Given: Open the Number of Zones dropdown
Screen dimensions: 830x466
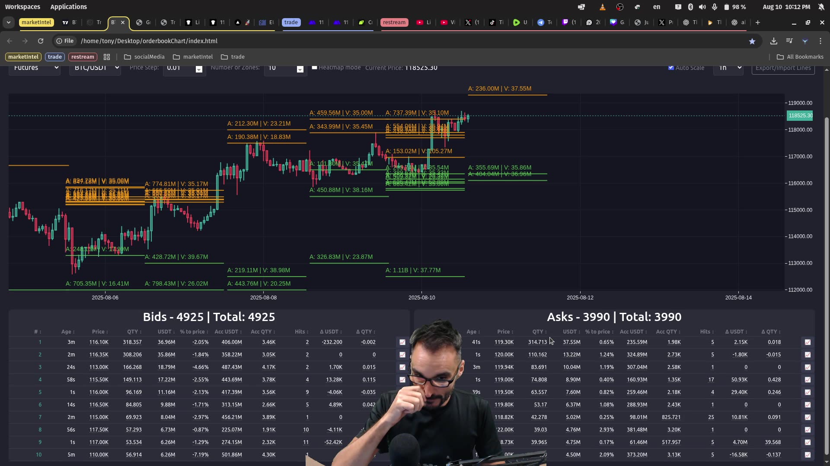Looking at the screenshot, I should coord(285,68).
